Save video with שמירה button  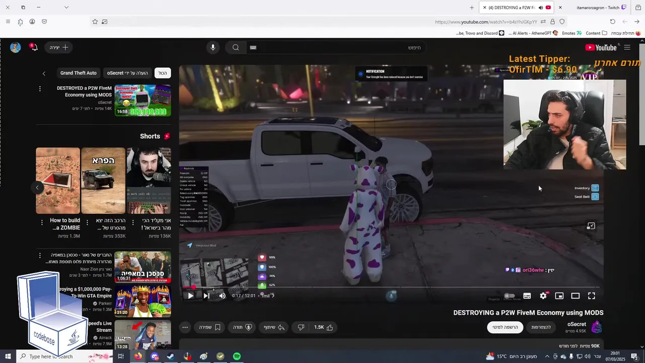210,327
